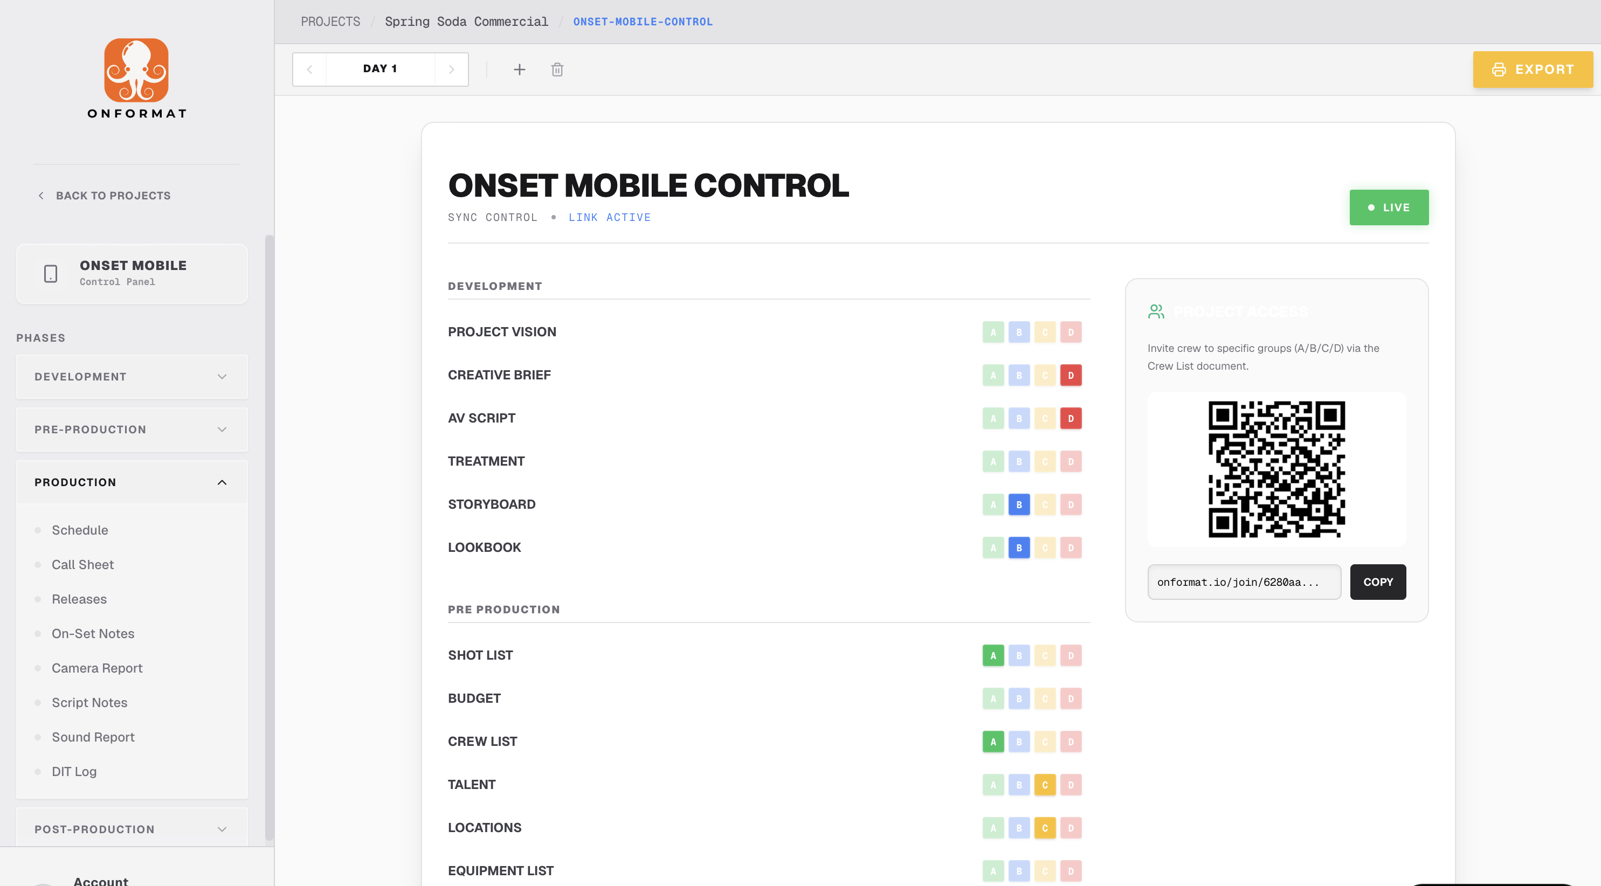The width and height of the screenshot is (1601, 886).
Task: Open Camera Report in the sidebar
Action: click(x=97, y=668)
